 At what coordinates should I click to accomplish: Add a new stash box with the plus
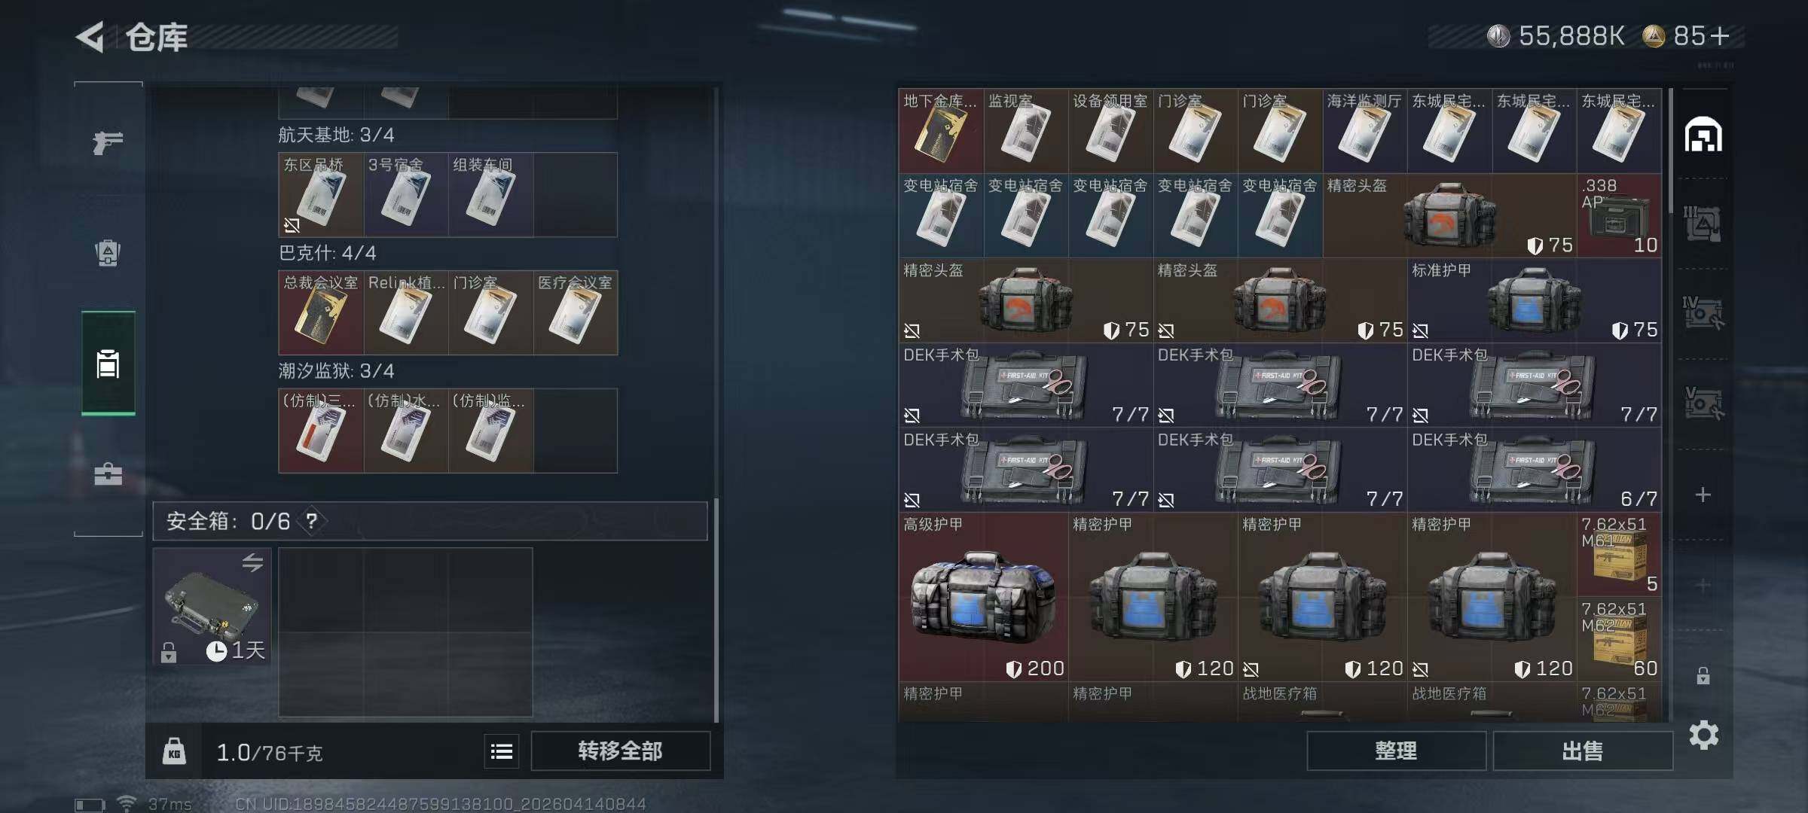pyautogui.click(x=1703, y=495)
